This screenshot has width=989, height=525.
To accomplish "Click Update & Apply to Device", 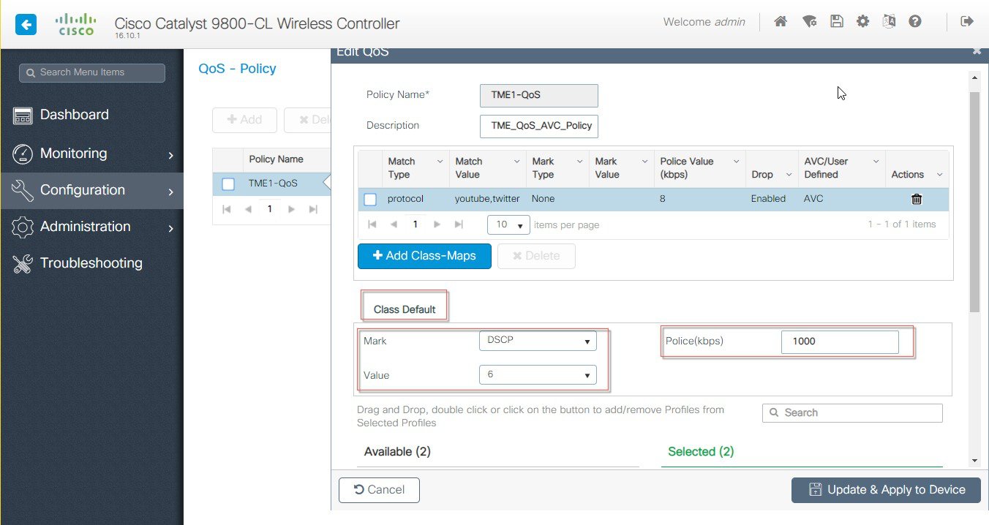I will click(x=886, y=490).
